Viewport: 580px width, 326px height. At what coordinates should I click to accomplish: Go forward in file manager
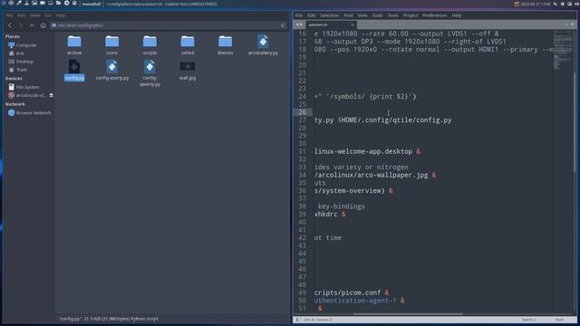click(x=21, y=25)
